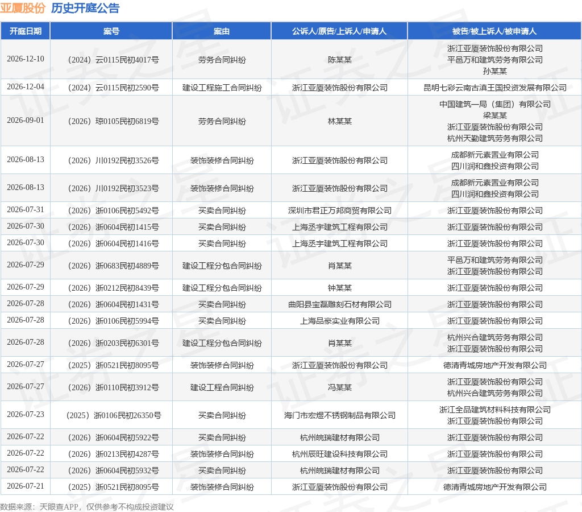This screenshot has height=512, width=582.
Task: Click case (2026)浙0604民初1416号
Action: tap(113, 243)
